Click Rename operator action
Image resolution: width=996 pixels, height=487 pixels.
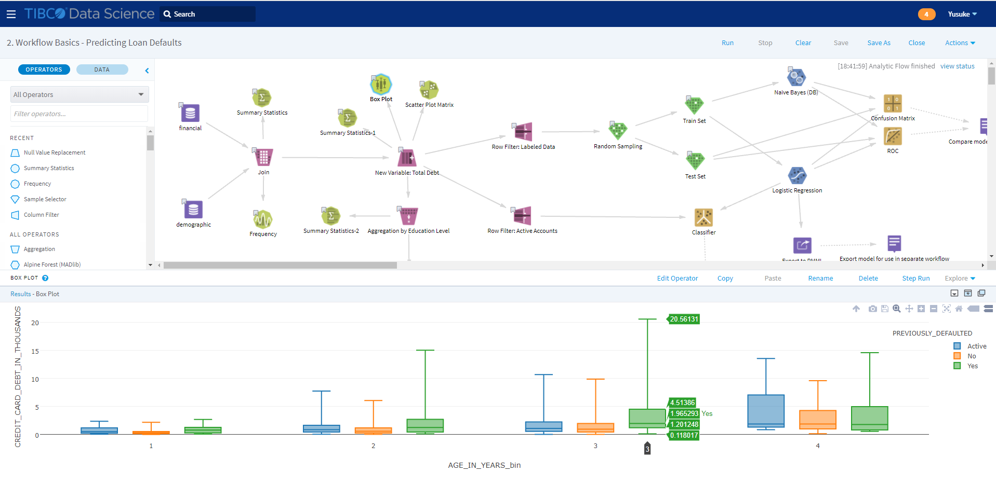pyautogui.click(x=820, y=279)
